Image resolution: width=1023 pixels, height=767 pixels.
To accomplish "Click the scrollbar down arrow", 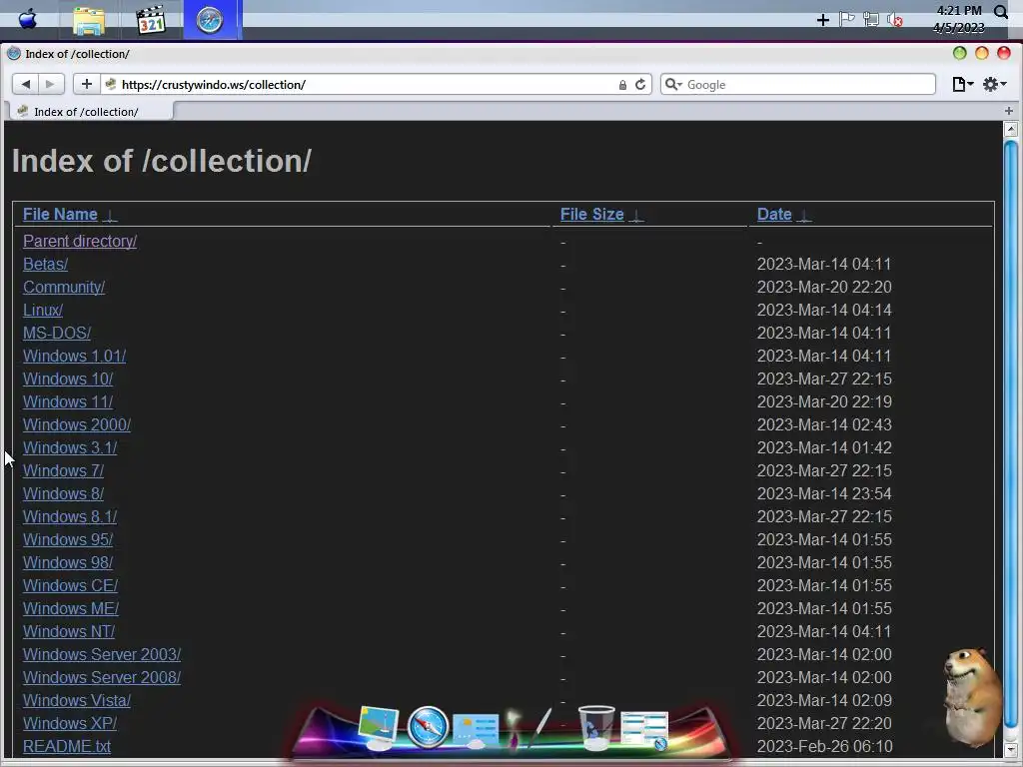I will [x=1011, y=749].
